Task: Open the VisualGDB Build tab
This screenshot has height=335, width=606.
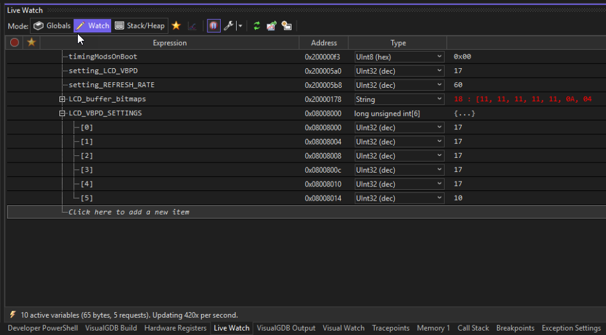Action: click(111, 328)
